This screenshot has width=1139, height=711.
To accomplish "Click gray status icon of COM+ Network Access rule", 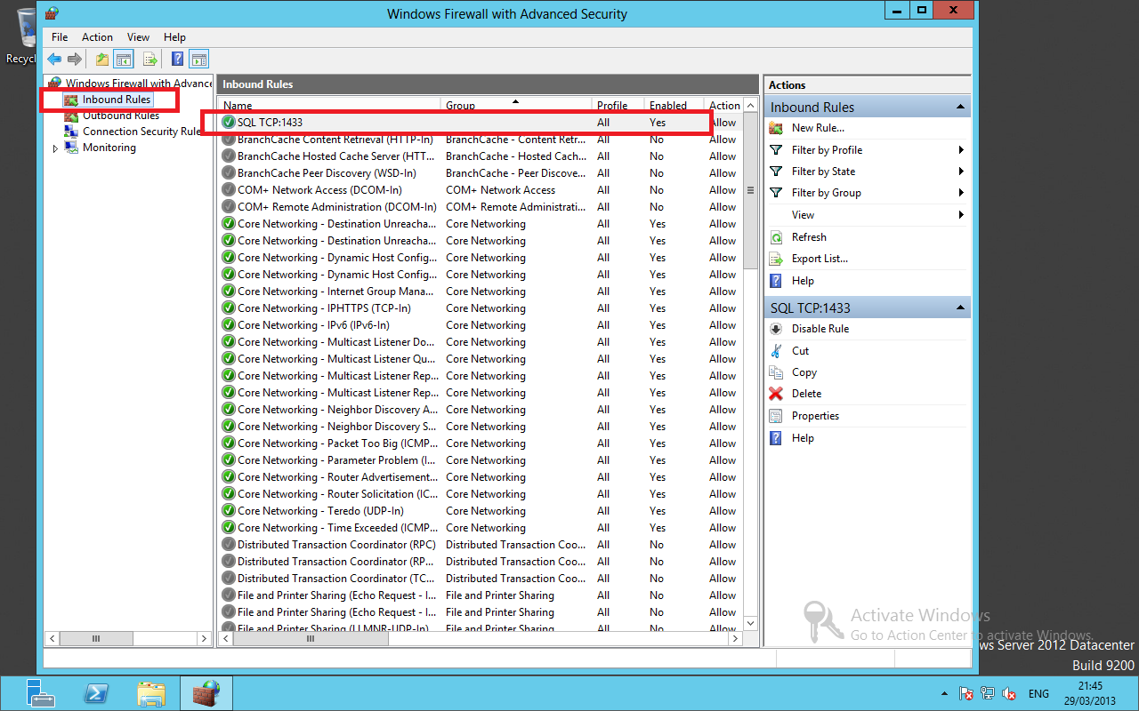I will point(229,190).
